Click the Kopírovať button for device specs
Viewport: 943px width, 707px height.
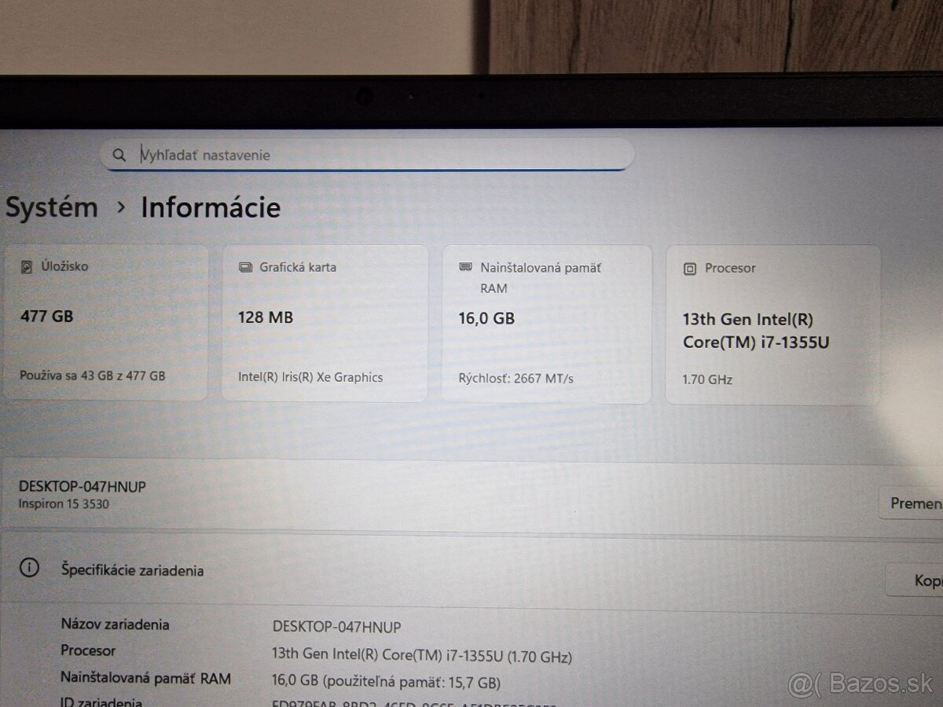(926, 580)
